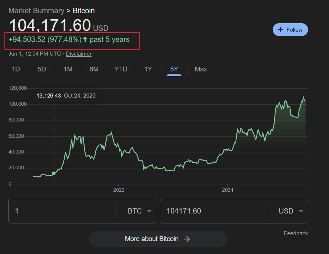Image resolution: width=329 pixels, height=254 pixels.
Task: Click arrow icon in More about Bitcoin
Action: click(x=187, y=239)
